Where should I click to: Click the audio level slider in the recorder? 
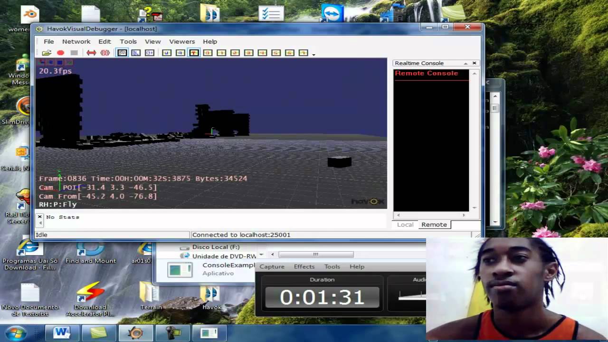[412, 297]
